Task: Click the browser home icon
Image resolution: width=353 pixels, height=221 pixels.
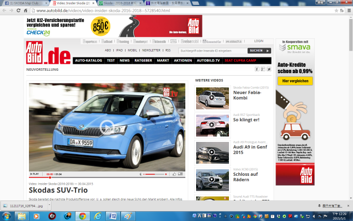Action: [25, 10]
